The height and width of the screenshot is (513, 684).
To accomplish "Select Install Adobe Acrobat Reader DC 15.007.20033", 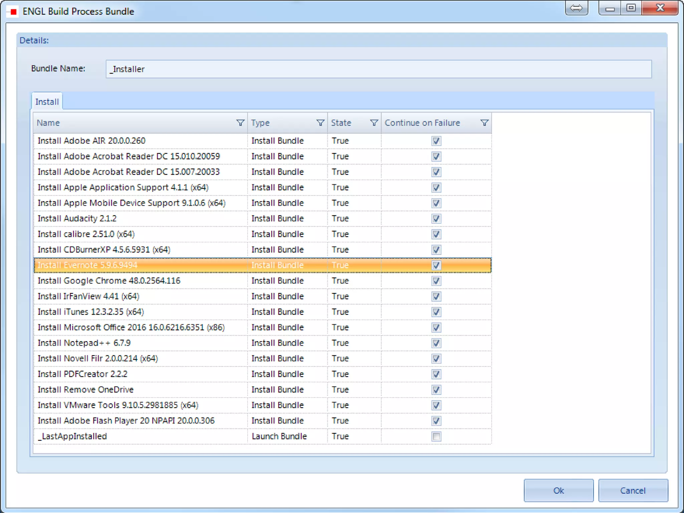I will point(263,172).
